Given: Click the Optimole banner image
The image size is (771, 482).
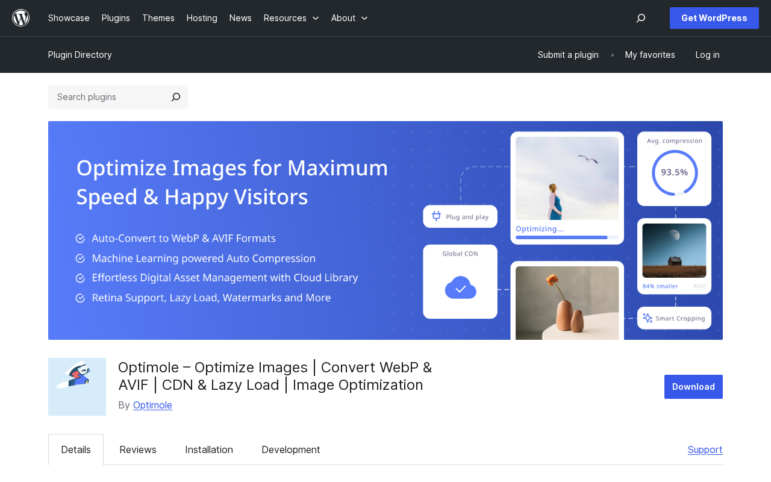Looking at the screenshot, I should coord(385,230).
